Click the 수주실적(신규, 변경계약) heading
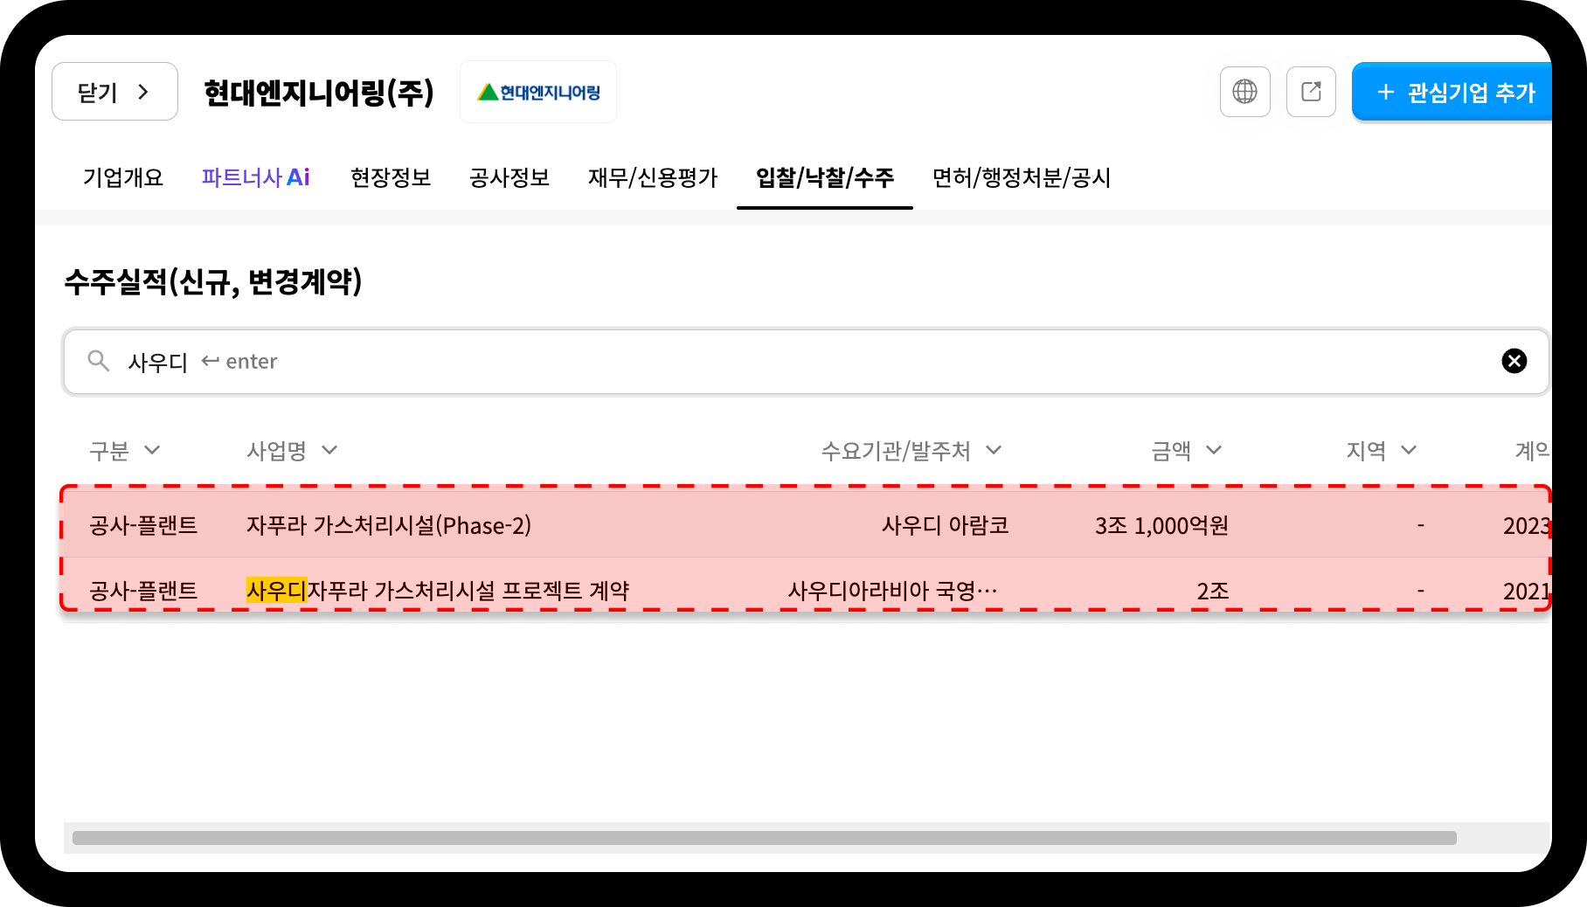 212,281
